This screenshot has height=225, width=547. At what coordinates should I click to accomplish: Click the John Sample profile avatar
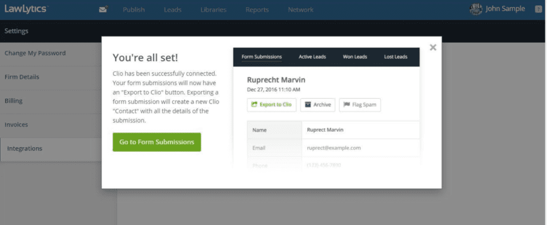point(476,10)
